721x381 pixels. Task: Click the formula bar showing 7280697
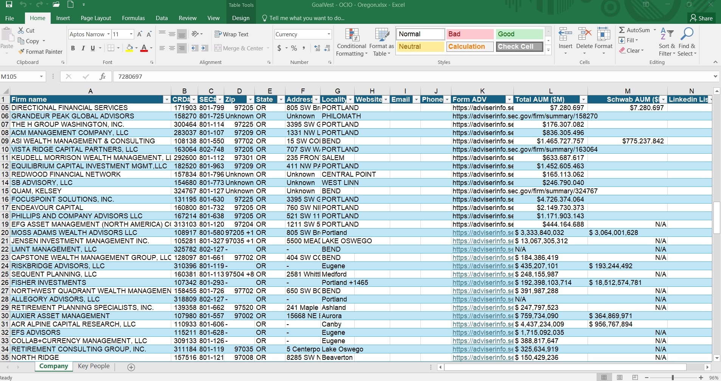pyautogui.click(x=412, y=76)
